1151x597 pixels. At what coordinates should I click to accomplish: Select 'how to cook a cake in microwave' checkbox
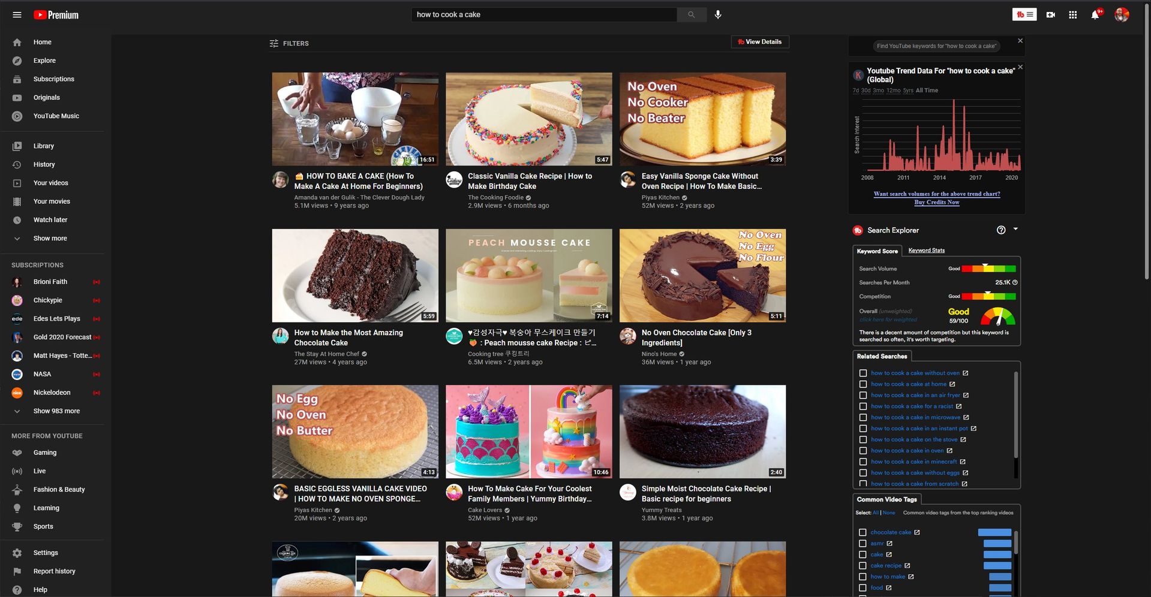point(863,418)
